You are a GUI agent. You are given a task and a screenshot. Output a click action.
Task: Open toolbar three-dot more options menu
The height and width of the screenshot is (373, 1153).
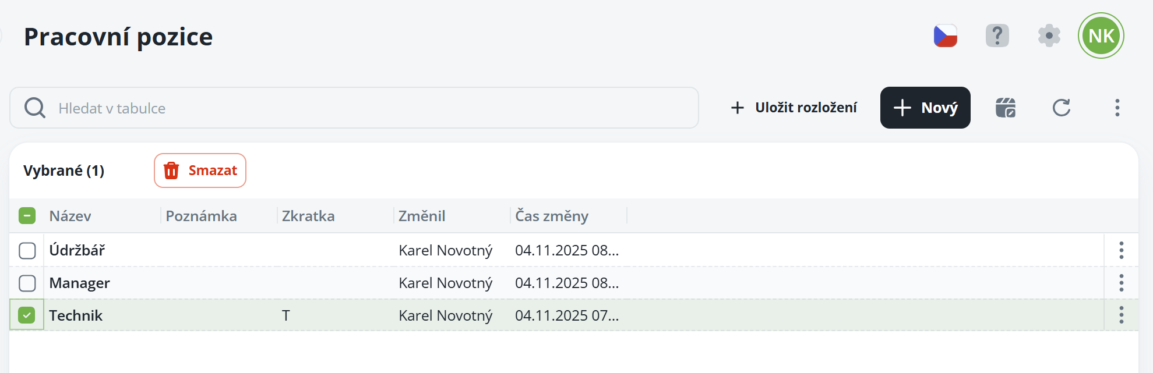[1117, 108]
